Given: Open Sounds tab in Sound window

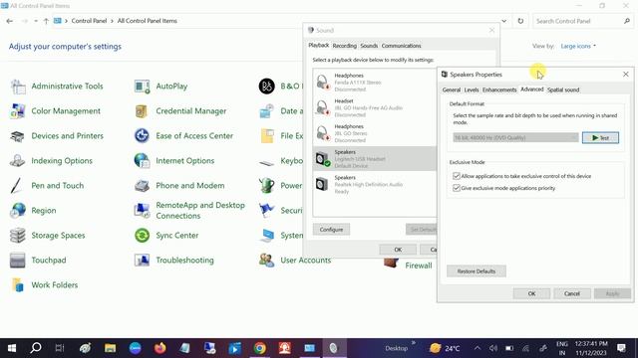Looking at the screenshot, I should point(369,46).
